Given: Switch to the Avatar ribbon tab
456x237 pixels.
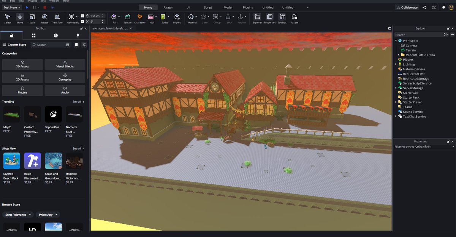Looking at the screenshot, I should click(x=168, y=7).
